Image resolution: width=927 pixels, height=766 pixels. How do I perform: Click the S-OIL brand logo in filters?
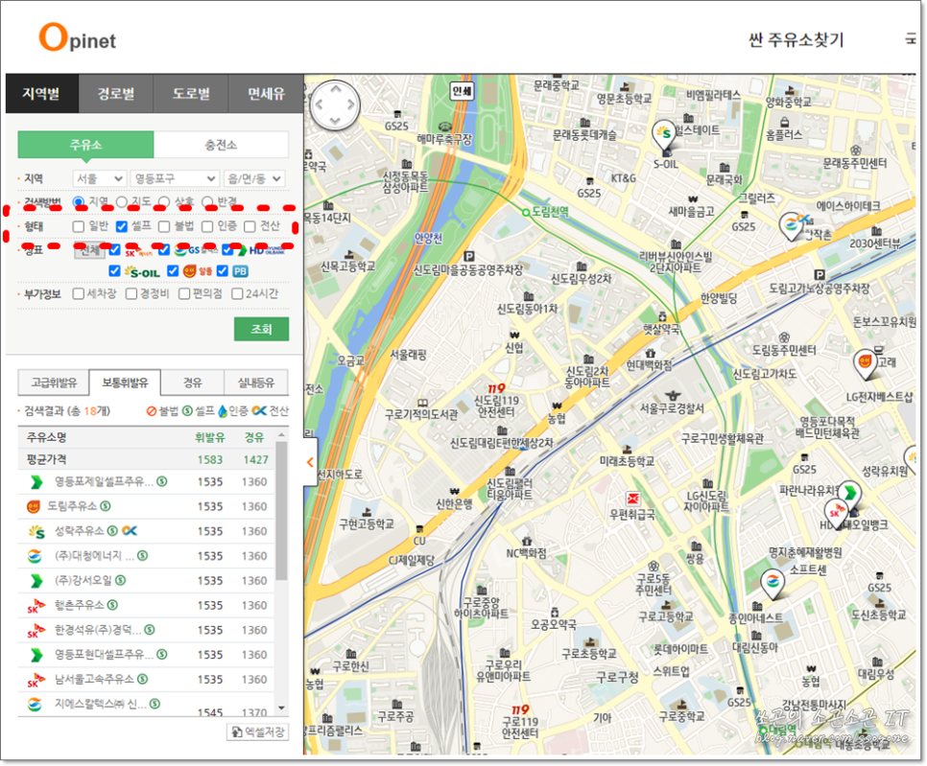[142, 271]
